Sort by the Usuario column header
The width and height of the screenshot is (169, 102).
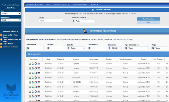click(76, 59)
